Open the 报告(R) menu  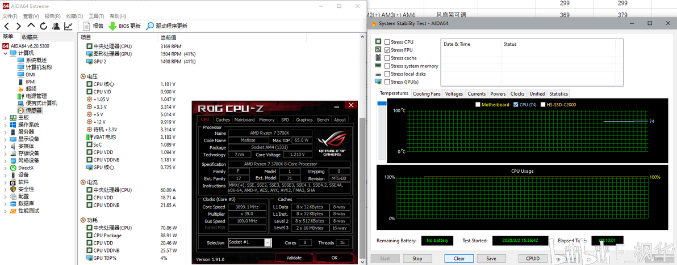point(53,16)
